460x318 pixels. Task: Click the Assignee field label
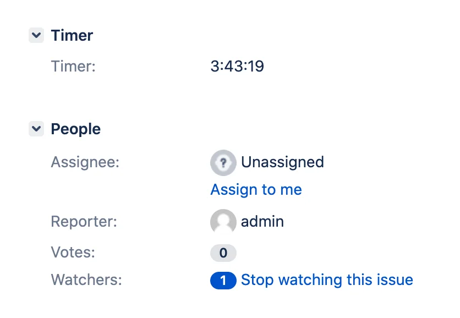coord(85,162)
